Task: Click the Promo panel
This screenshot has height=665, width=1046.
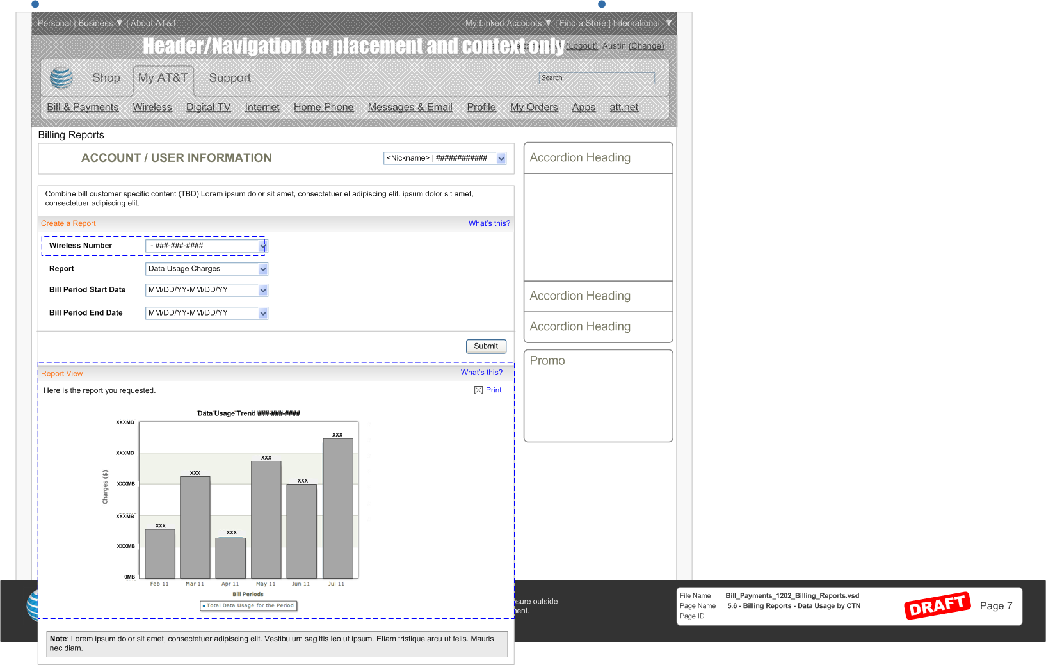Action: point(598,396)
